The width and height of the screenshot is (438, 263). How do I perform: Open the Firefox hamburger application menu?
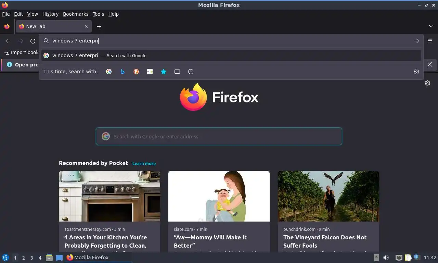(x=430, y=41)
